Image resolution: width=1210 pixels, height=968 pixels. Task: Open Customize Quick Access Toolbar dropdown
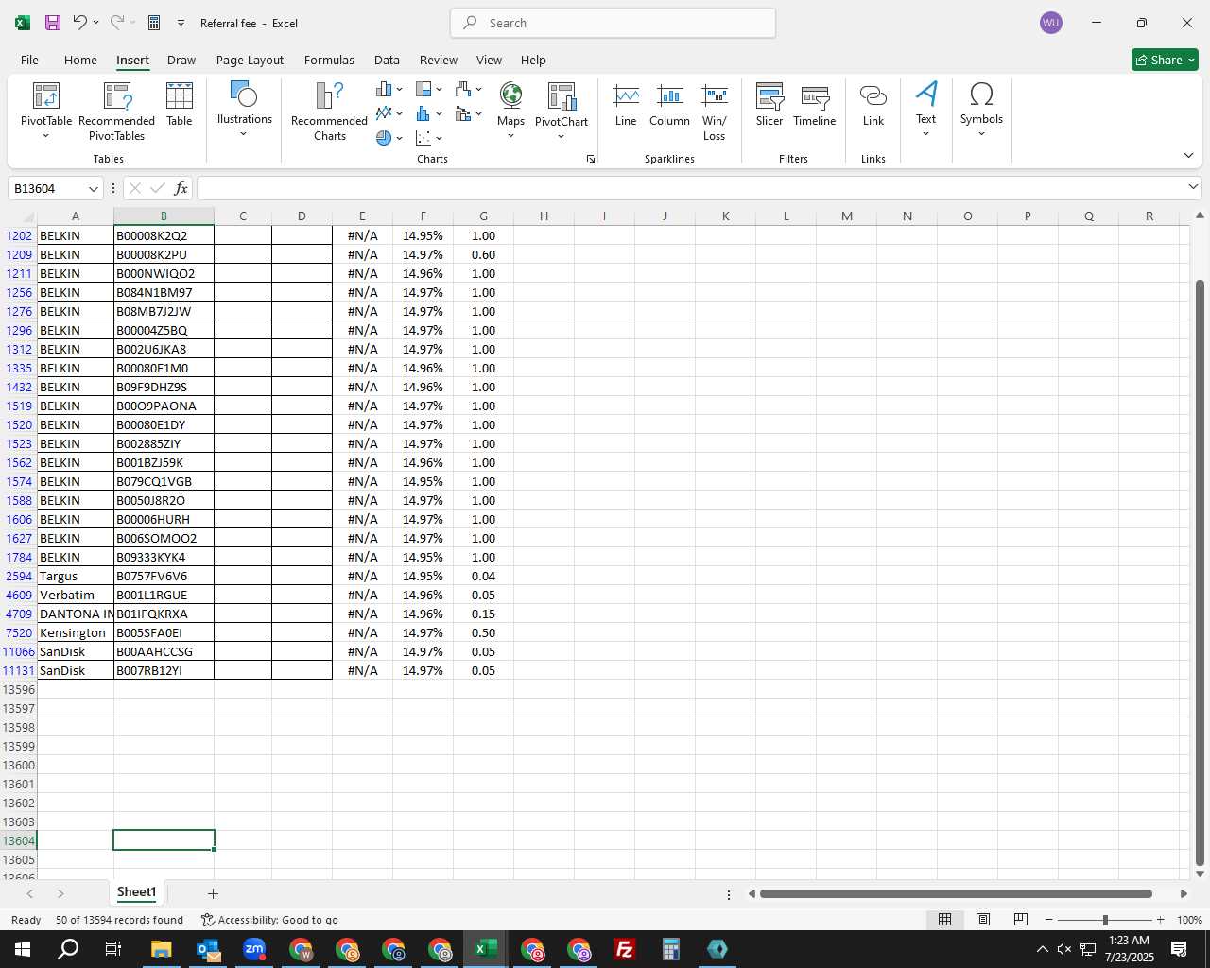pos(181,23)
